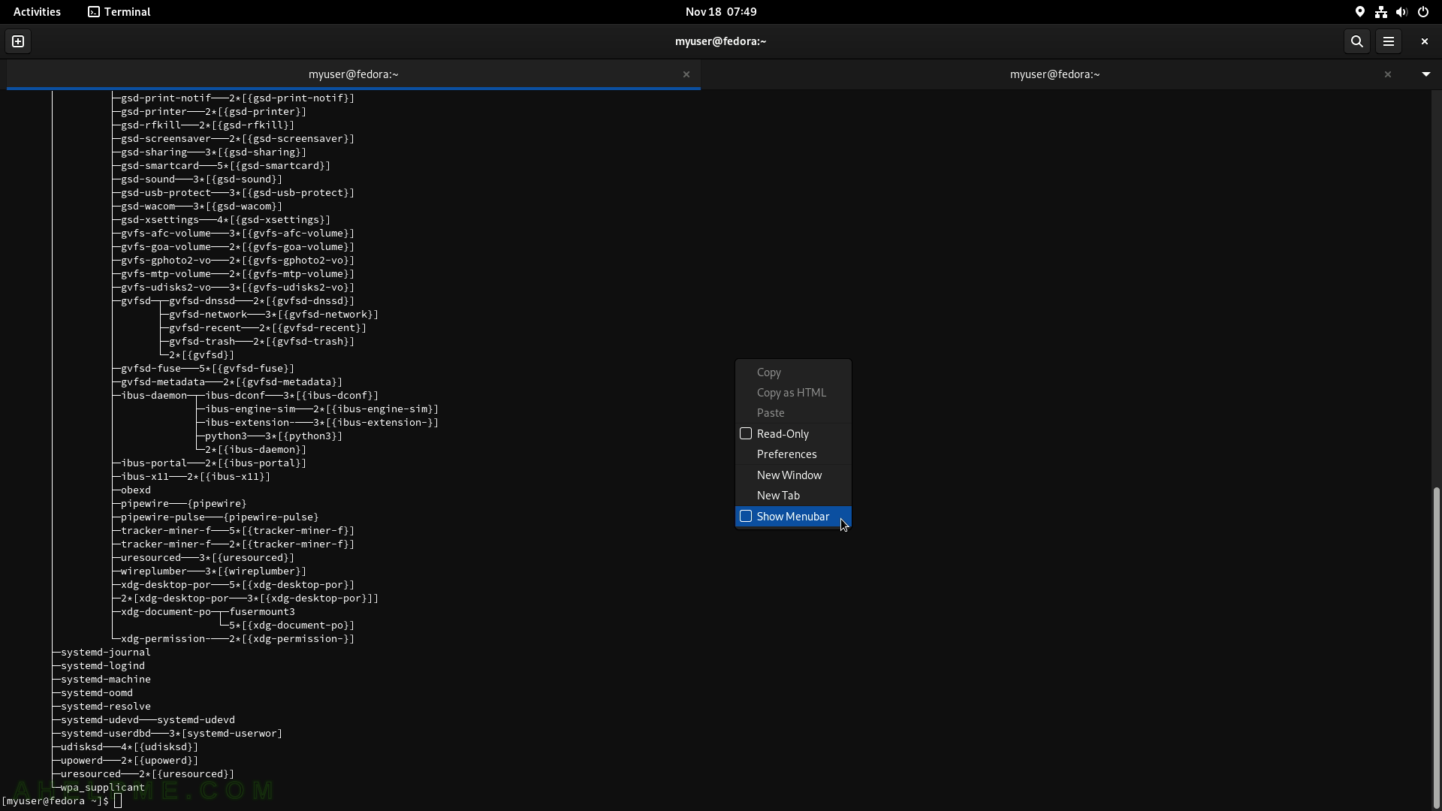The height and width of the screenshot is (811, 1442).
Task: Open the clock showing Nov 18 07:49
Action: click(x=721, y=12)
